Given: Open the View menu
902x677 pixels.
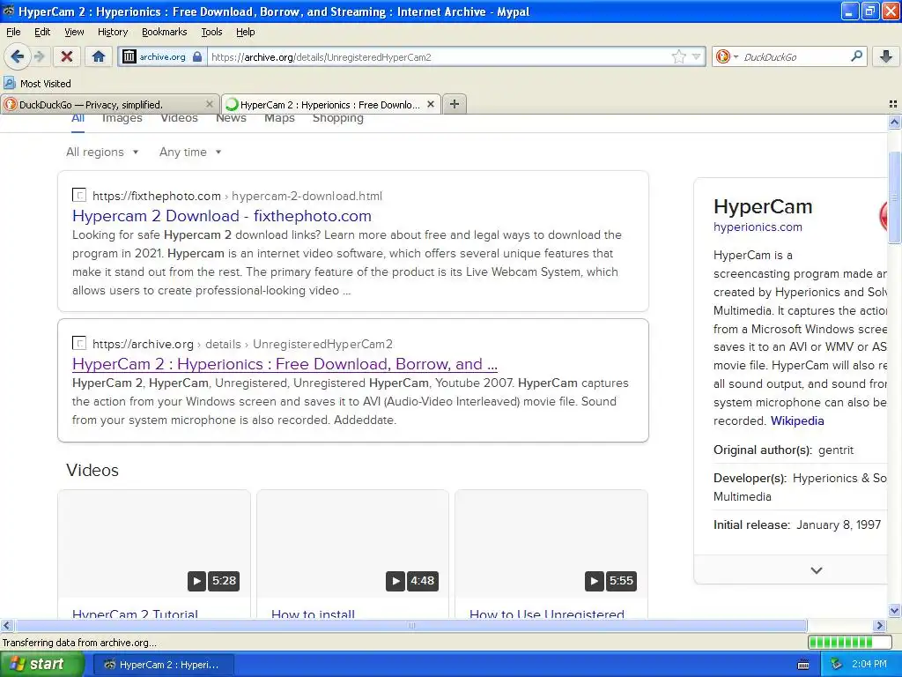Looking at the screenshot, I should point(74,32).
